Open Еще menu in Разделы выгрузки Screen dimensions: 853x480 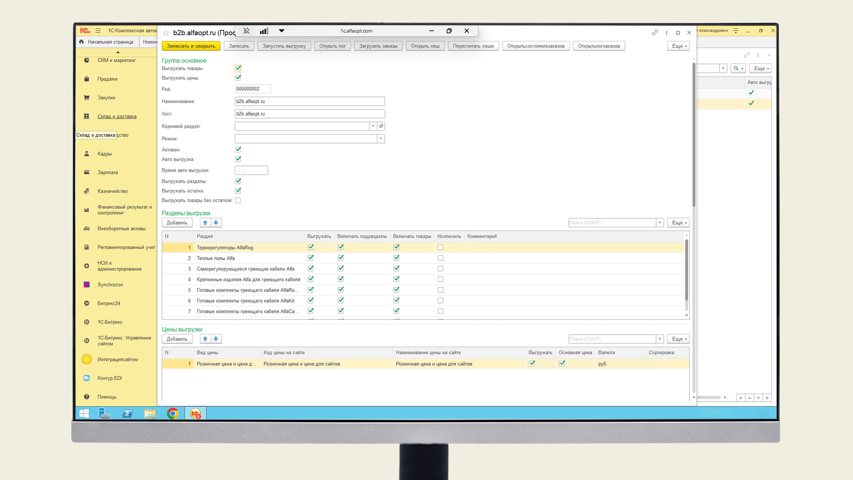point(678,223)
